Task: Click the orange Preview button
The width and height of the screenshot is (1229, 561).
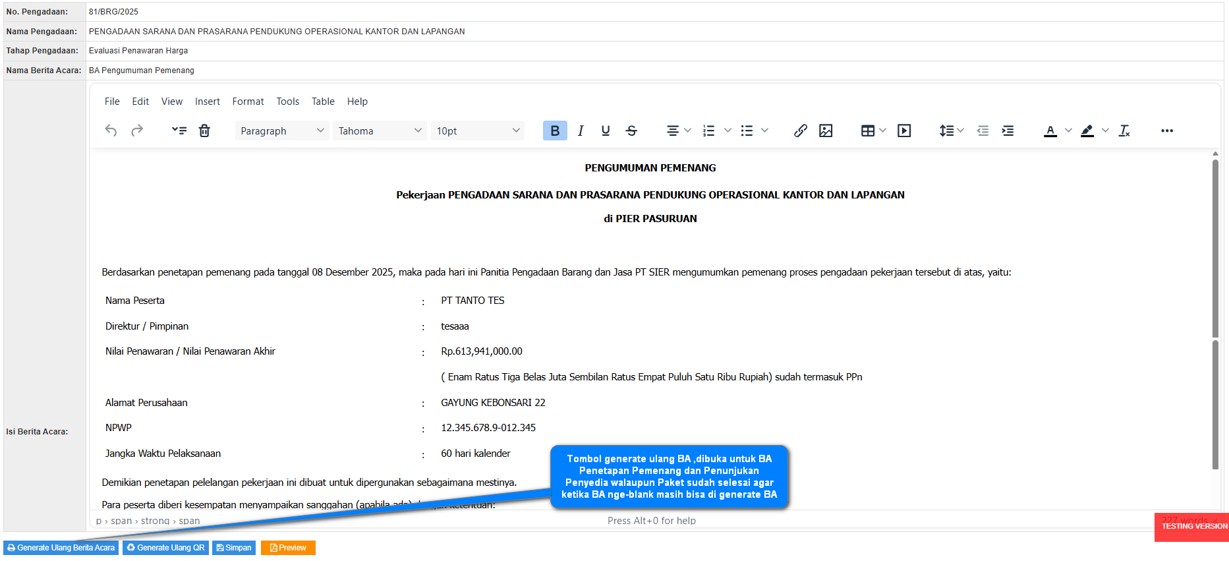Action: coord(288,548)
